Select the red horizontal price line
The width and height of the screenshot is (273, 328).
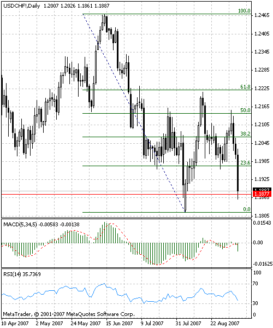126,194
